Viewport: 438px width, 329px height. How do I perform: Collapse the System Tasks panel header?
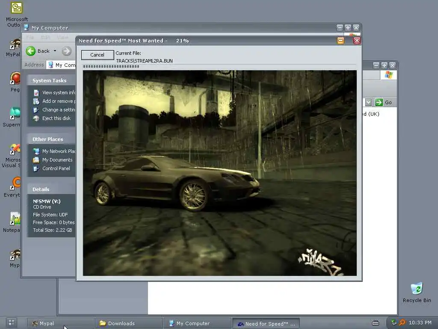51,80
